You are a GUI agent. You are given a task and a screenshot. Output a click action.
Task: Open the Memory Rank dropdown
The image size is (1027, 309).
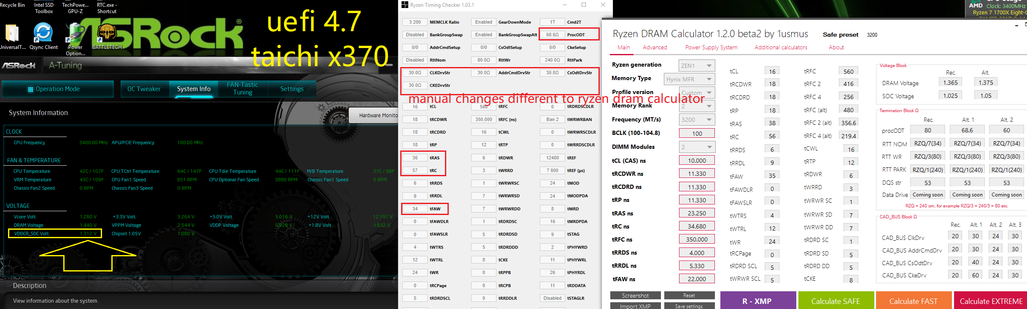click(x=697, y=106)
